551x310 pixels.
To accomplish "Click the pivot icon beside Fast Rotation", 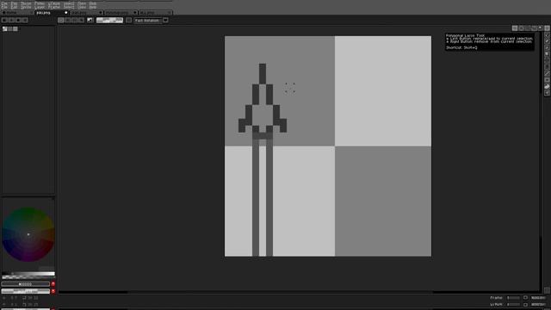I will pos(128,21).
